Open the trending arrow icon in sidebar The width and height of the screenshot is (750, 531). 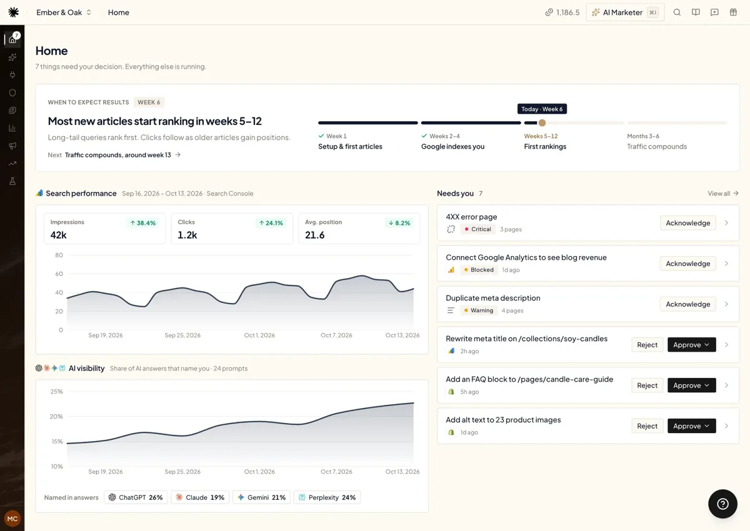click(12, 164)
